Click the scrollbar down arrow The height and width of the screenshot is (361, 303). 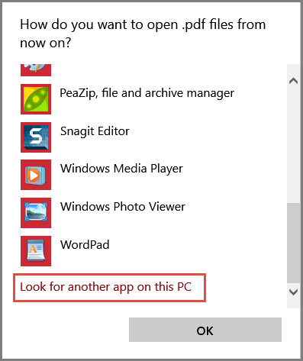[x=294, y=292]
